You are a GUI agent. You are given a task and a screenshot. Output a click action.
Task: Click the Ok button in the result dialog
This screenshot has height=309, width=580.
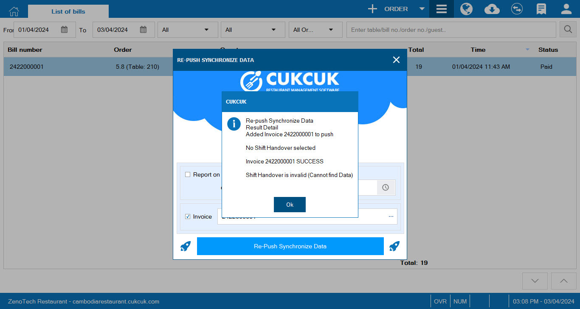coord(290,204)
